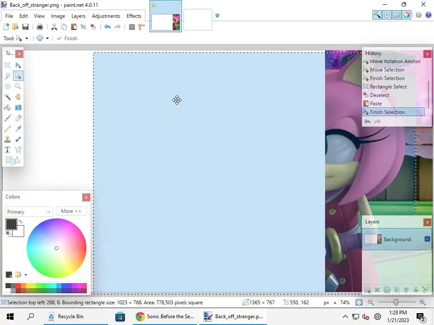Toggle the History window button
434x325 pixels.
387,15
